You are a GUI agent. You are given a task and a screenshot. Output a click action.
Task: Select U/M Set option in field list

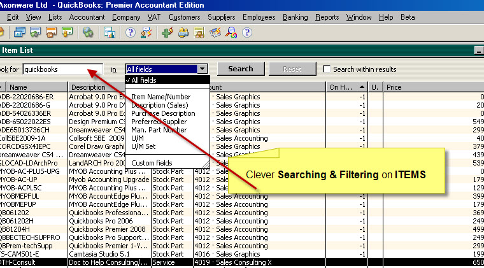pos(143,146)
